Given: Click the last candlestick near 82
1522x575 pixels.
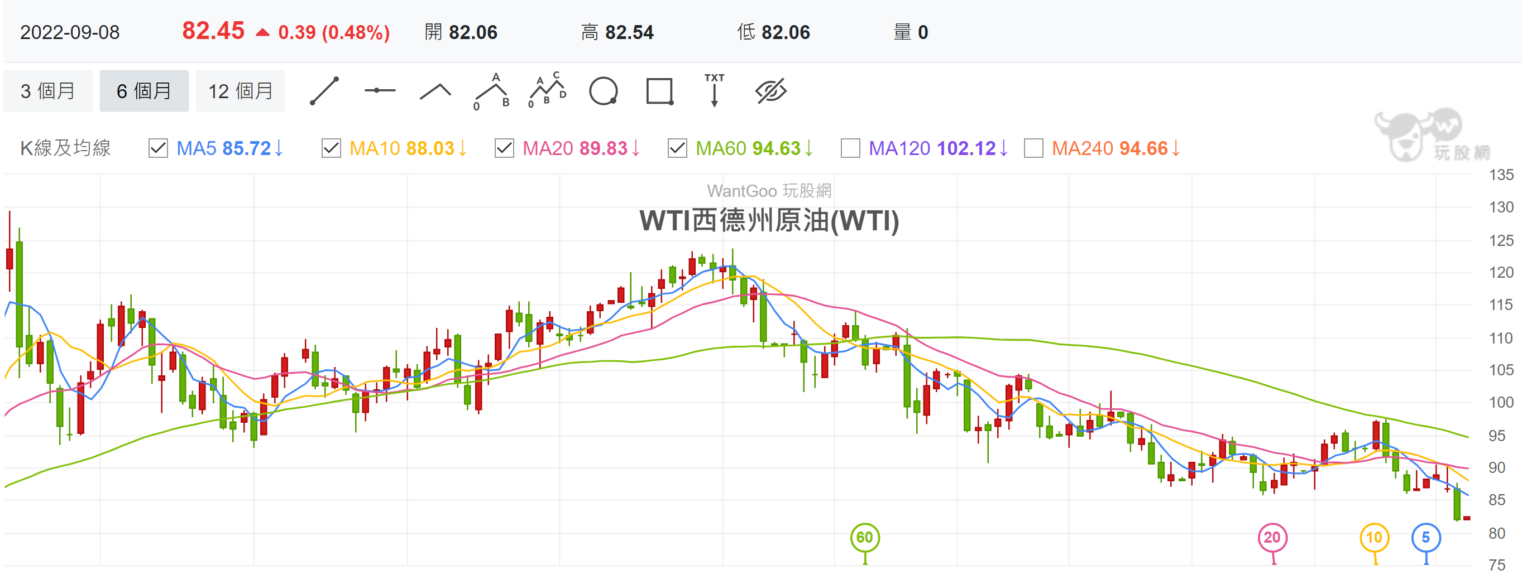Looking at the screenshot, I should click(1467, 518).
